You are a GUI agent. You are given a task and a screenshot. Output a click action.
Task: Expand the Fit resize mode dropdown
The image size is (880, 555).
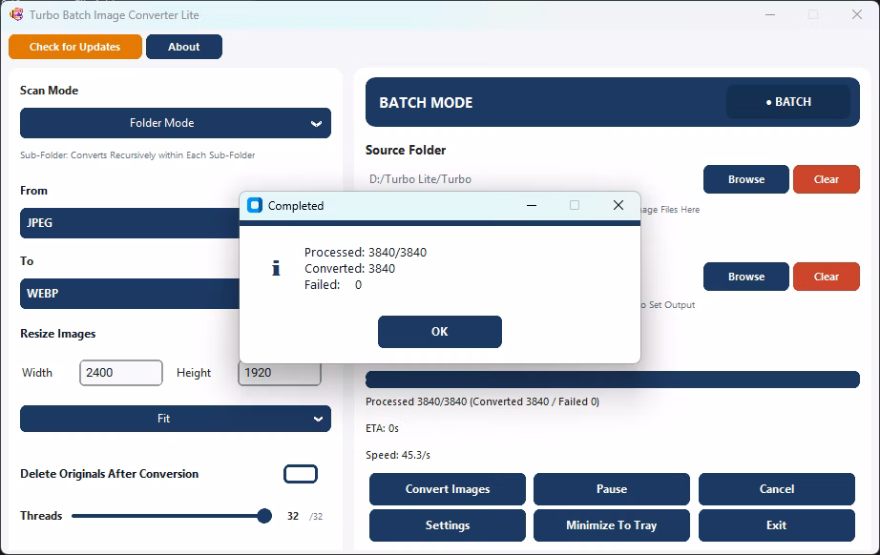(176, 419)
